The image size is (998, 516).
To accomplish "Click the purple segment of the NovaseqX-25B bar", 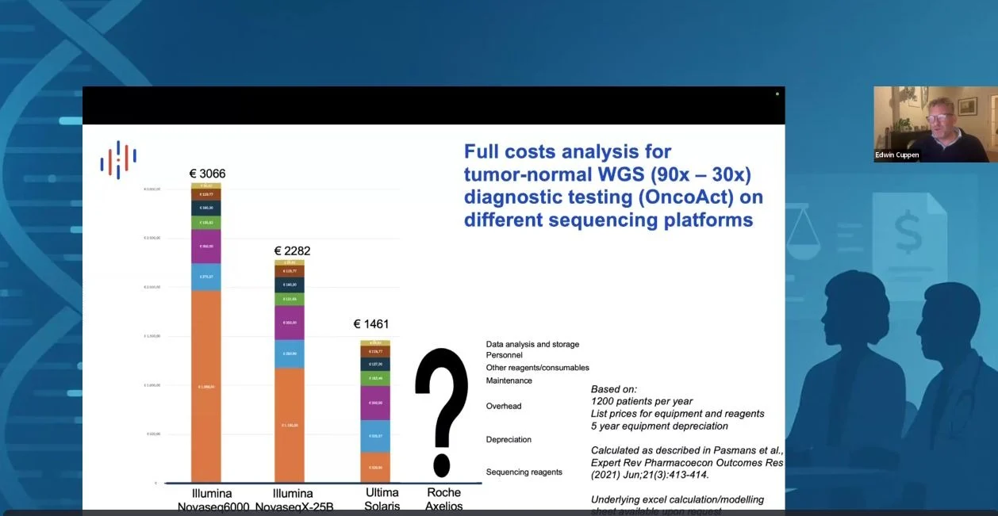I will coord(289,323).
